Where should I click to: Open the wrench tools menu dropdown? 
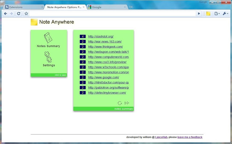pyautogui.click(x=225, y=14)
